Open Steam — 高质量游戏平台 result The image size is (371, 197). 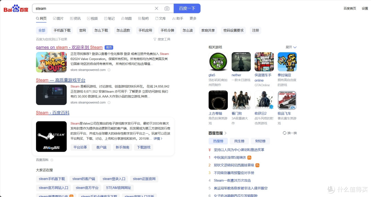pos(60,80)
